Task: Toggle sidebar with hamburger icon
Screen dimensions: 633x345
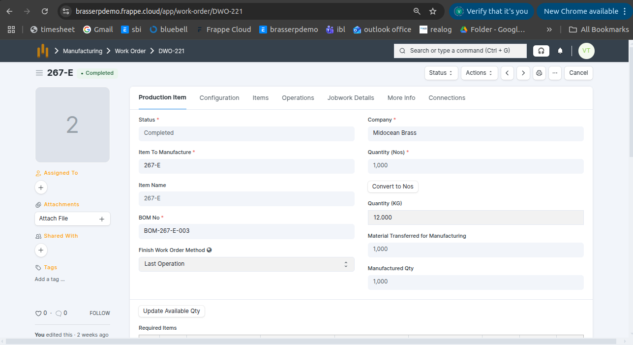Action: click(x=39, y=73)
